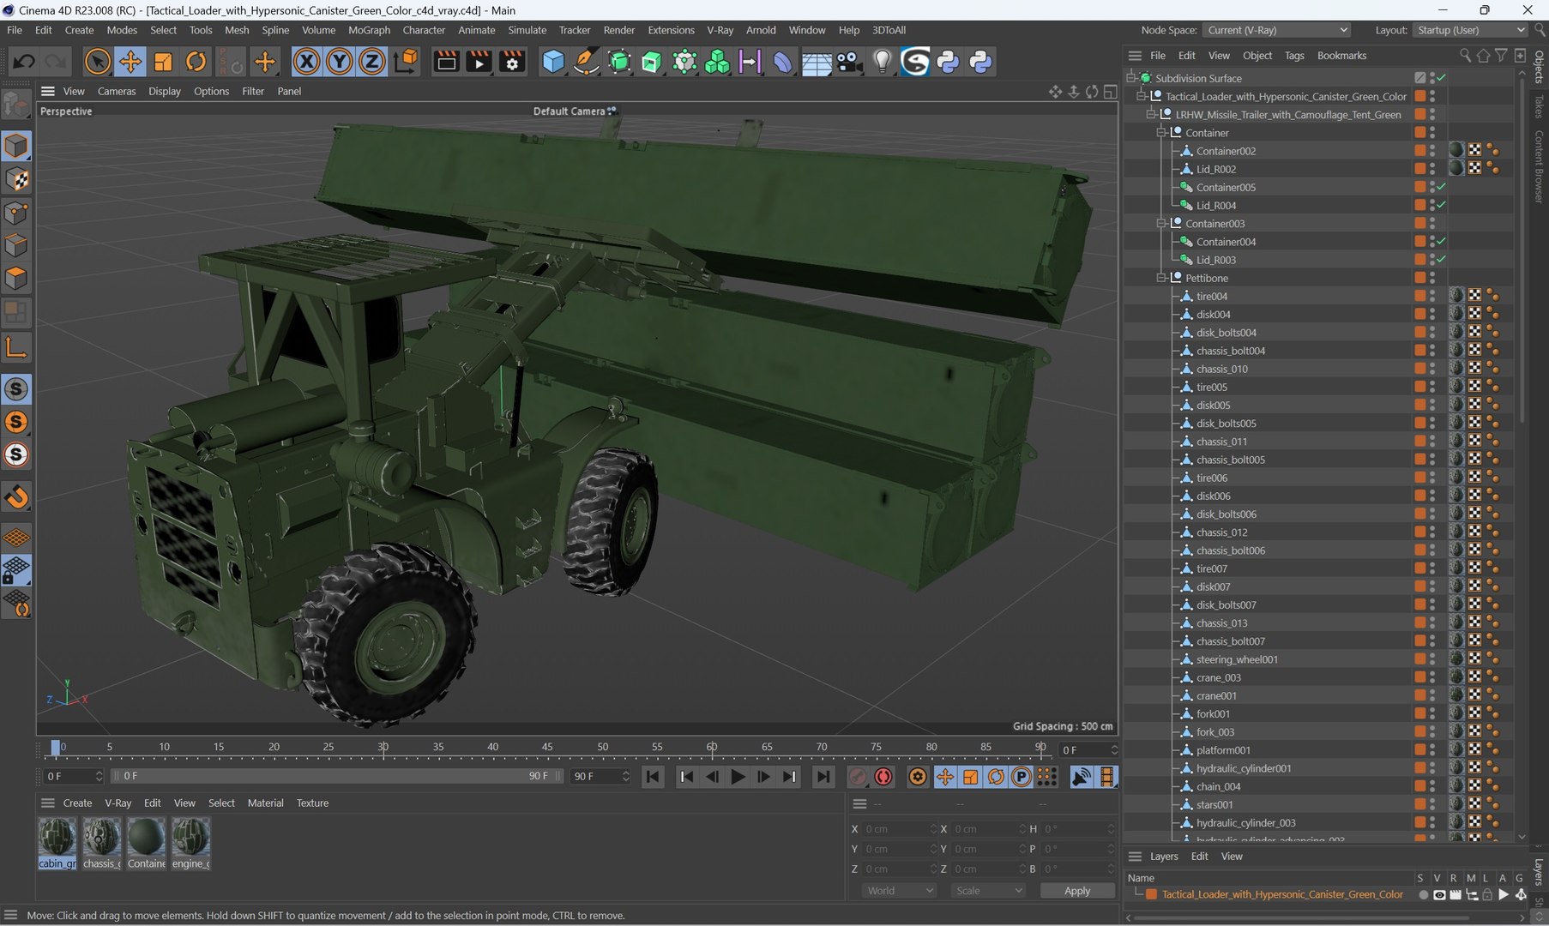Toggle Subdivision Surface enable checkmark
The width and height of the screenshot is (1549, 926).
coord(1442,78)
